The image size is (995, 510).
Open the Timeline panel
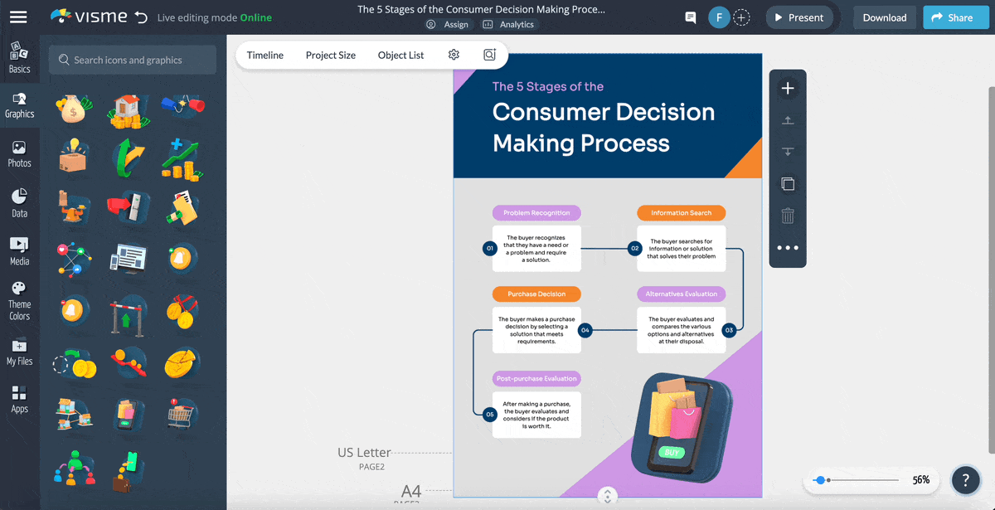tap(265, 55)
